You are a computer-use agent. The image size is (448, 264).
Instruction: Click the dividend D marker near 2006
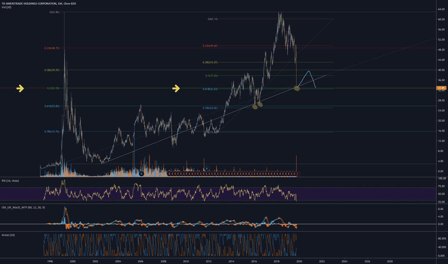click(x=141, y=174)
